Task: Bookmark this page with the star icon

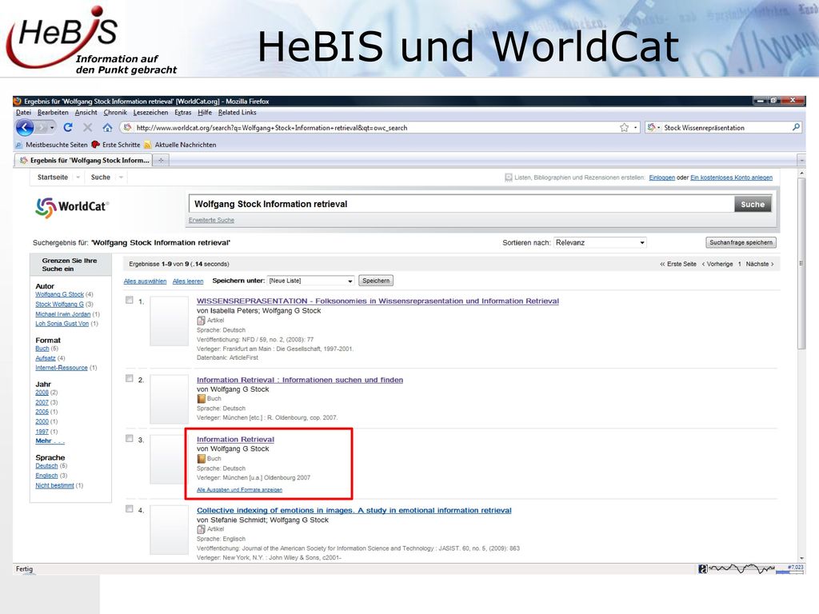Action: [624, 127]
